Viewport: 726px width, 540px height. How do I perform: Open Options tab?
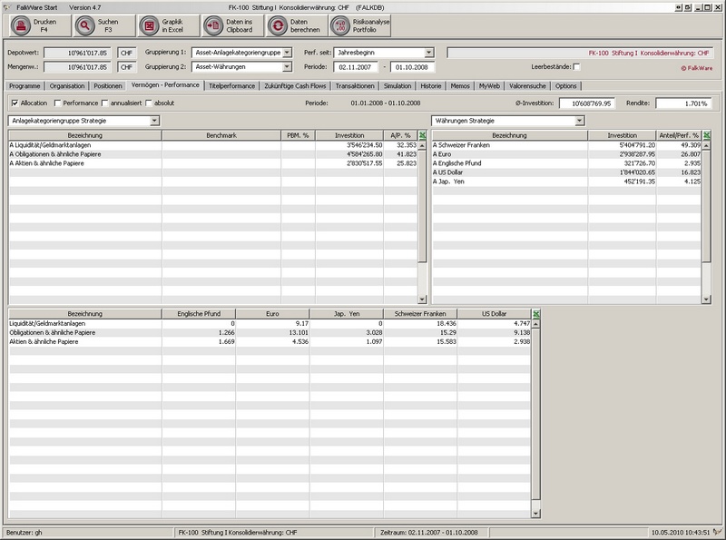coord(565,86)
